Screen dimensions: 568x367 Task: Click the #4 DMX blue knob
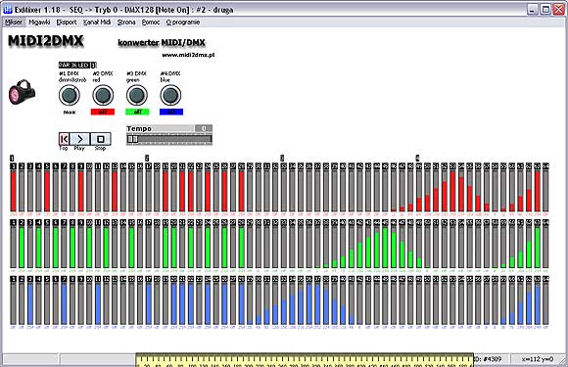170,95
